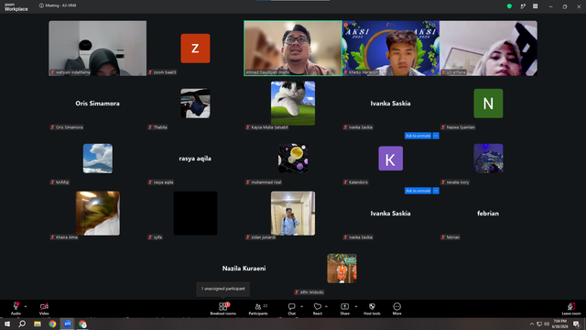The height and width of the screenshot is (330, 586).
Task: Select Kheiko Harason's video tile with AKSI background
Action: tap(391, 49)
